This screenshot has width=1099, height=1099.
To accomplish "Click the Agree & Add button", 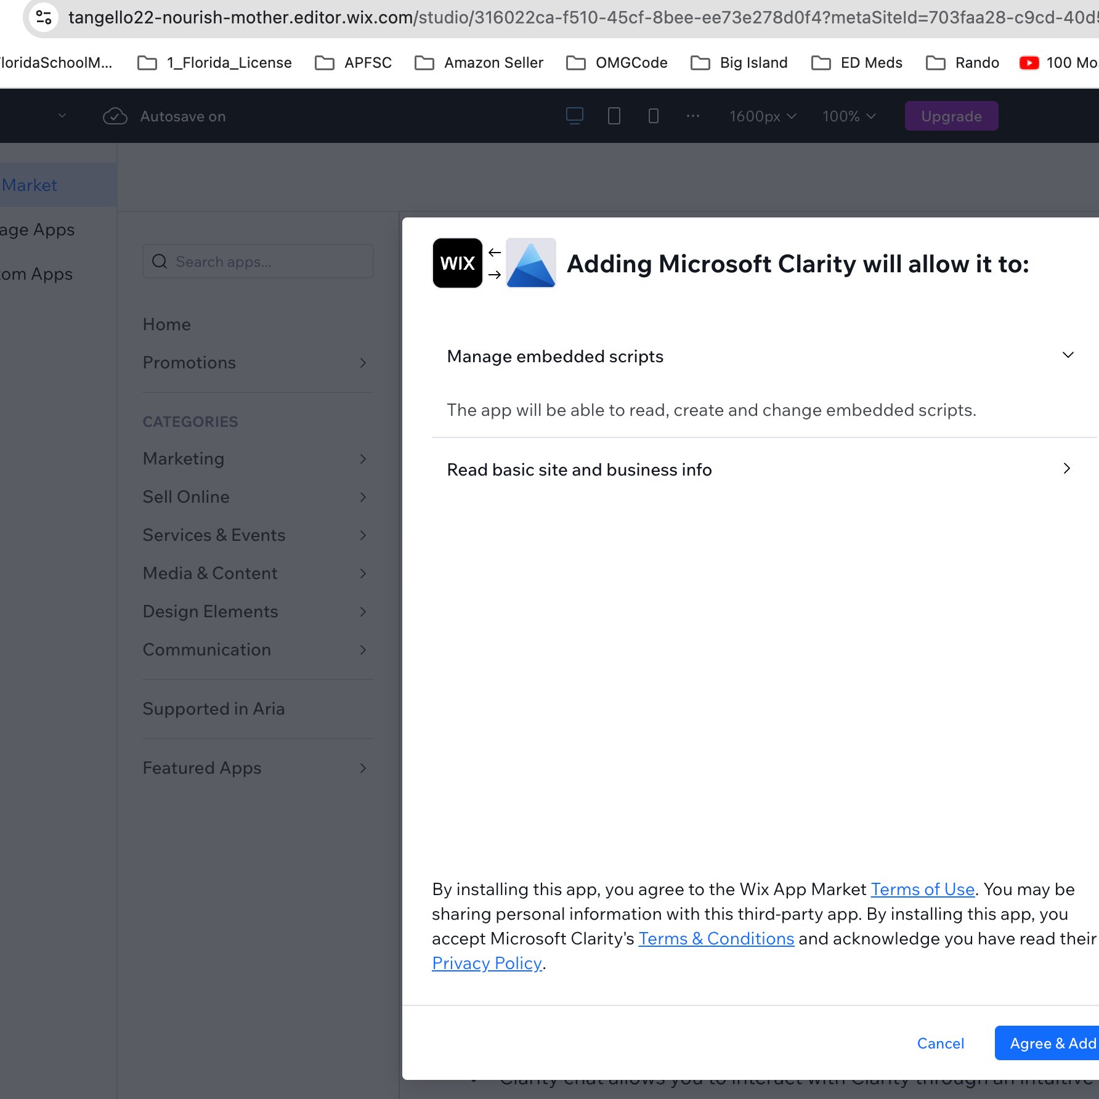I will pyautogui.click(x=1048, y=1043).
